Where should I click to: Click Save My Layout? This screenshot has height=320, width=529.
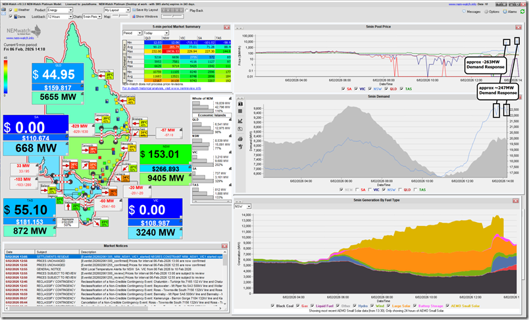click(x=145, y=10)
